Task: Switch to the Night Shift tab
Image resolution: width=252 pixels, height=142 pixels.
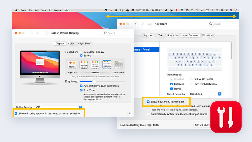Action: click(84, 44)
